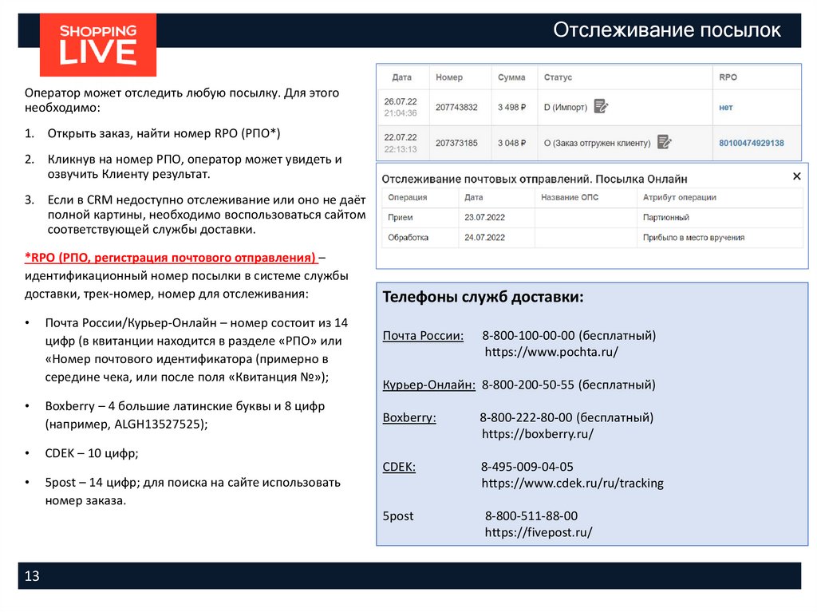Open RPO number 80100474929138
This screenshot has width=817, height=612.
(x=751, y=143)
